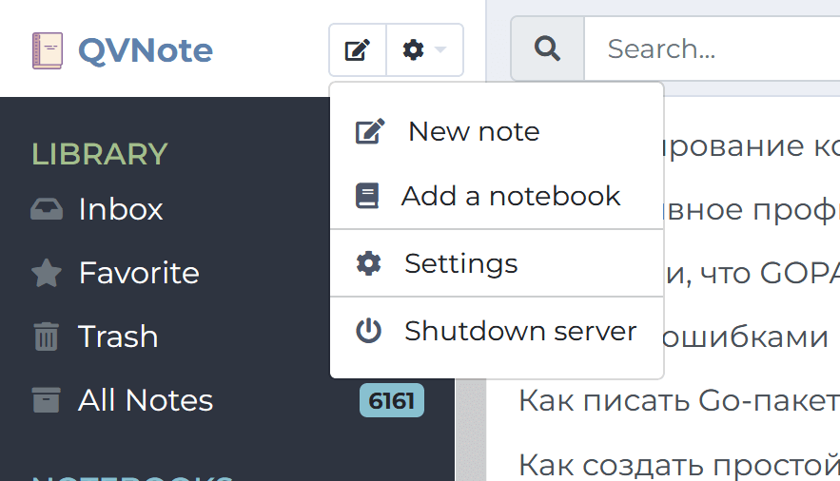
Task: Open the note starting 'Как создать простой'
Action: 679,465
